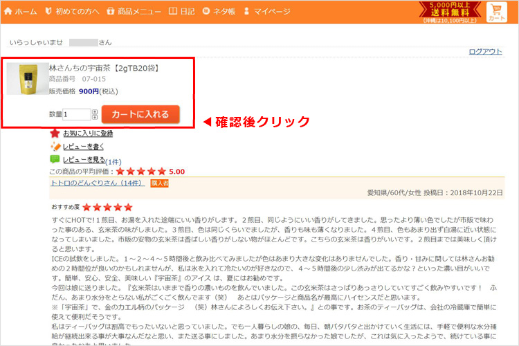
Task: Open the お気に入りに登録 link
Action: click(88, 133)
